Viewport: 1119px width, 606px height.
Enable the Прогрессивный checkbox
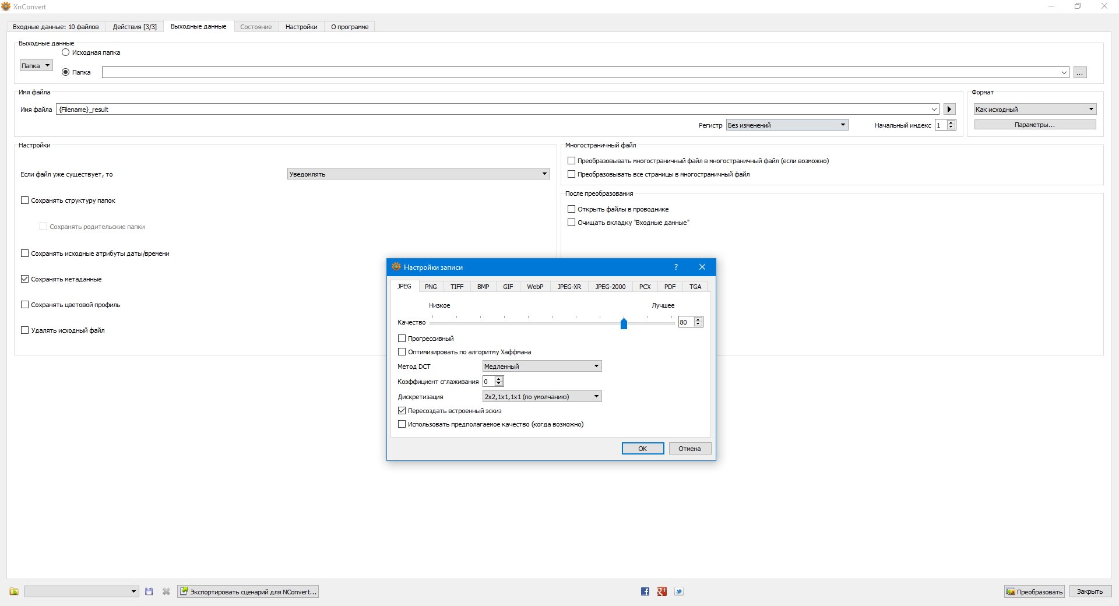click(402, 339)
